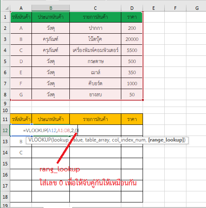Screen dimensions: 206x208
Task: Click the green รายการสินค้า header cell
Action: tap(95, 17)
